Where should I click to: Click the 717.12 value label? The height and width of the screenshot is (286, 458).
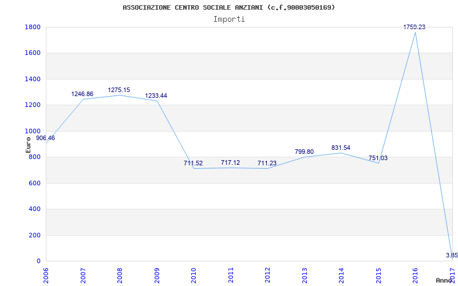point(230,162)
